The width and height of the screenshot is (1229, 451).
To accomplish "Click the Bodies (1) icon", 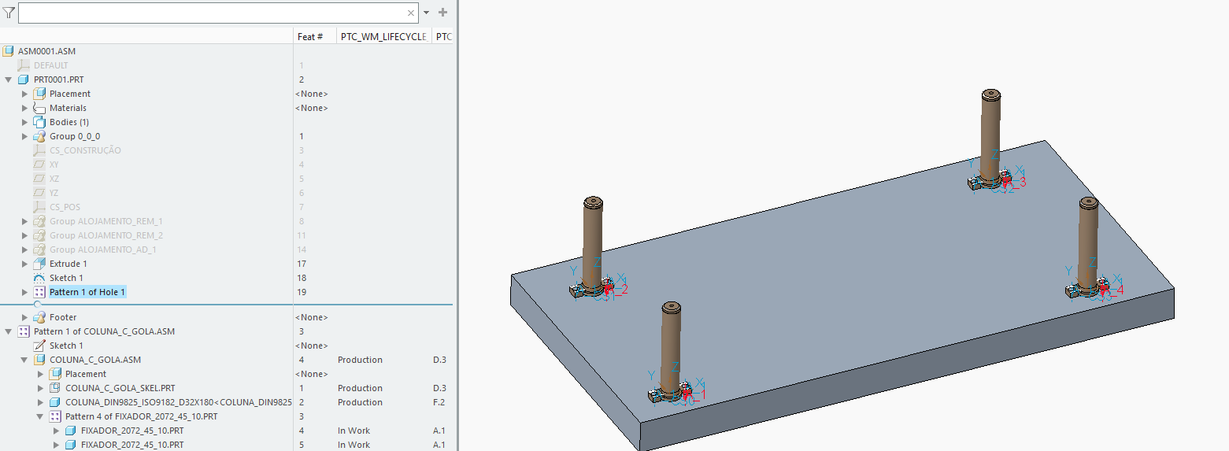I will (x=39, y=122).
